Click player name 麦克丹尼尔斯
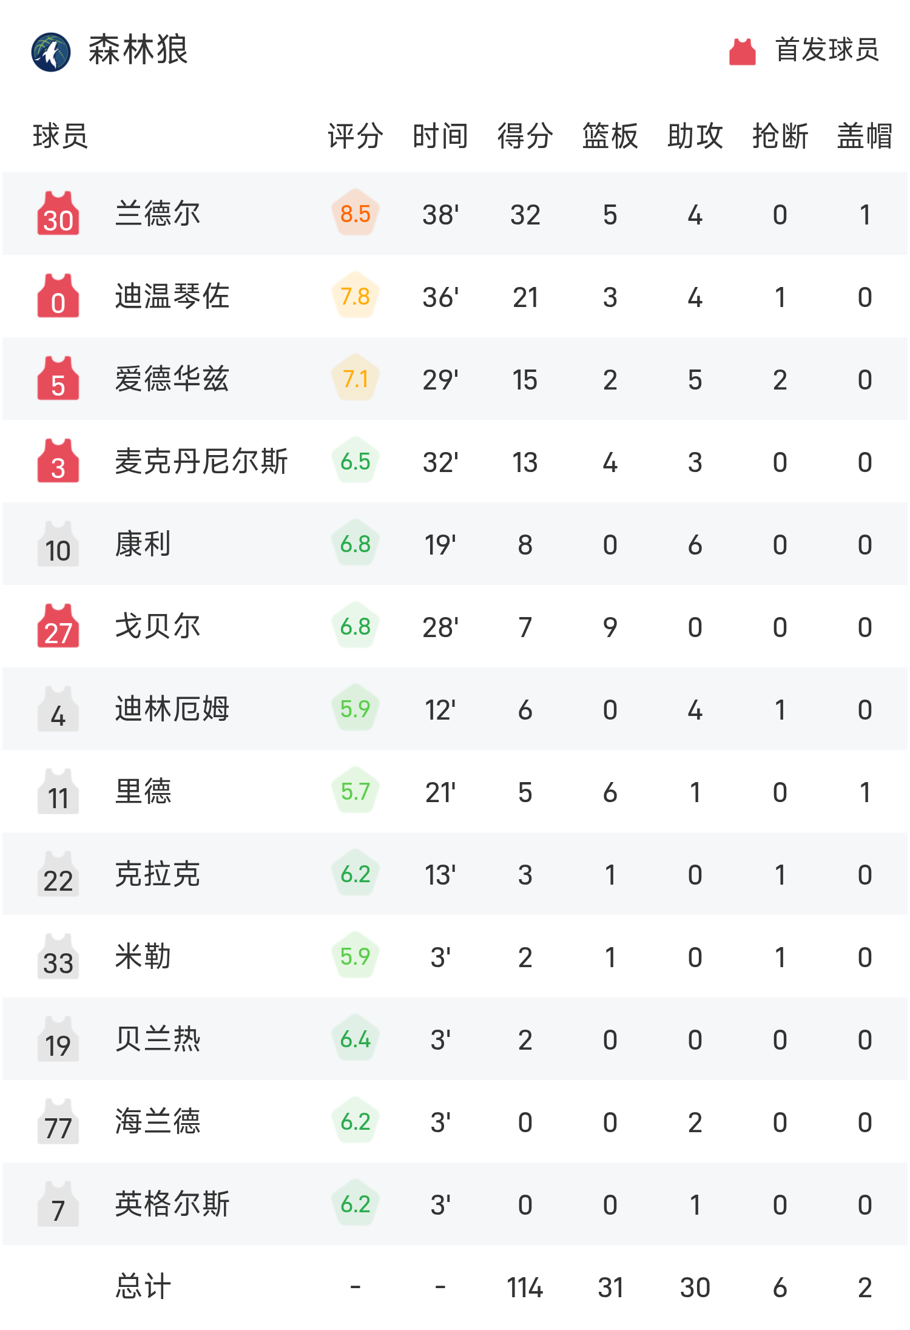This screenshot has width=910, height=1330. [201, 462]
